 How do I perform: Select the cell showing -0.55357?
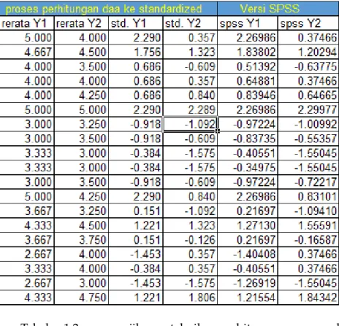[x=308, y=139]
